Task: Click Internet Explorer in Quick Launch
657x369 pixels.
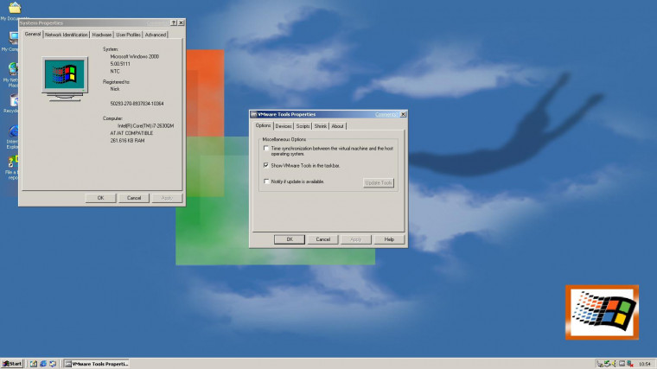Action: tap(43, 364)
